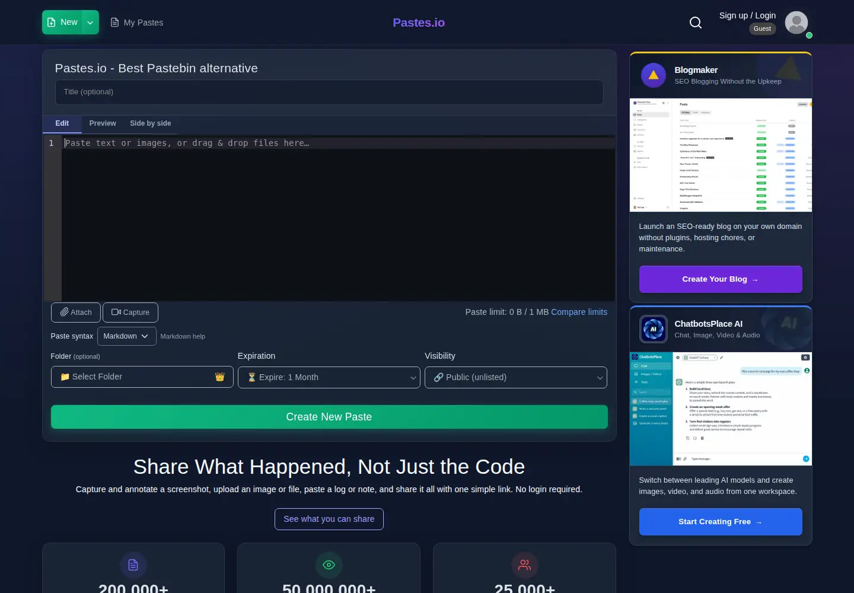Click the Guest badge label
Viewport: 854px width, 593px height.
coord(762,28)
